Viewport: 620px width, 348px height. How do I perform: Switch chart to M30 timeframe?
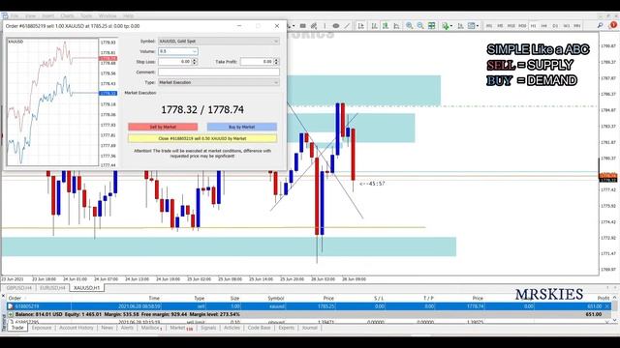tap(522, 26)
